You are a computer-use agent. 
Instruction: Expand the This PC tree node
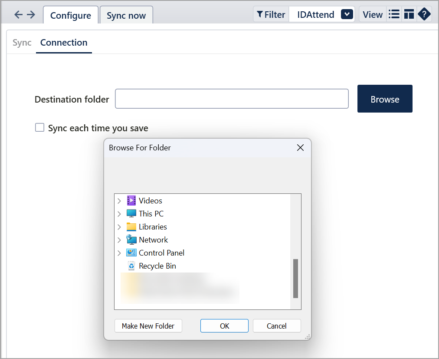click(119, 214)
